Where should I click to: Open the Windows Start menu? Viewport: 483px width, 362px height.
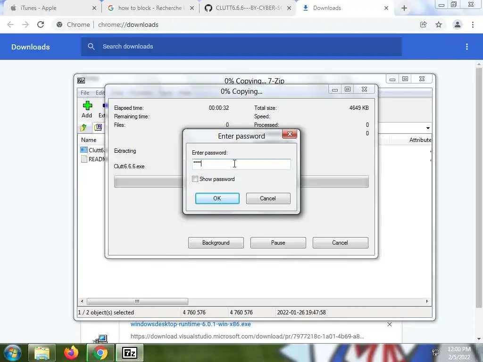[x=12, y=353]
